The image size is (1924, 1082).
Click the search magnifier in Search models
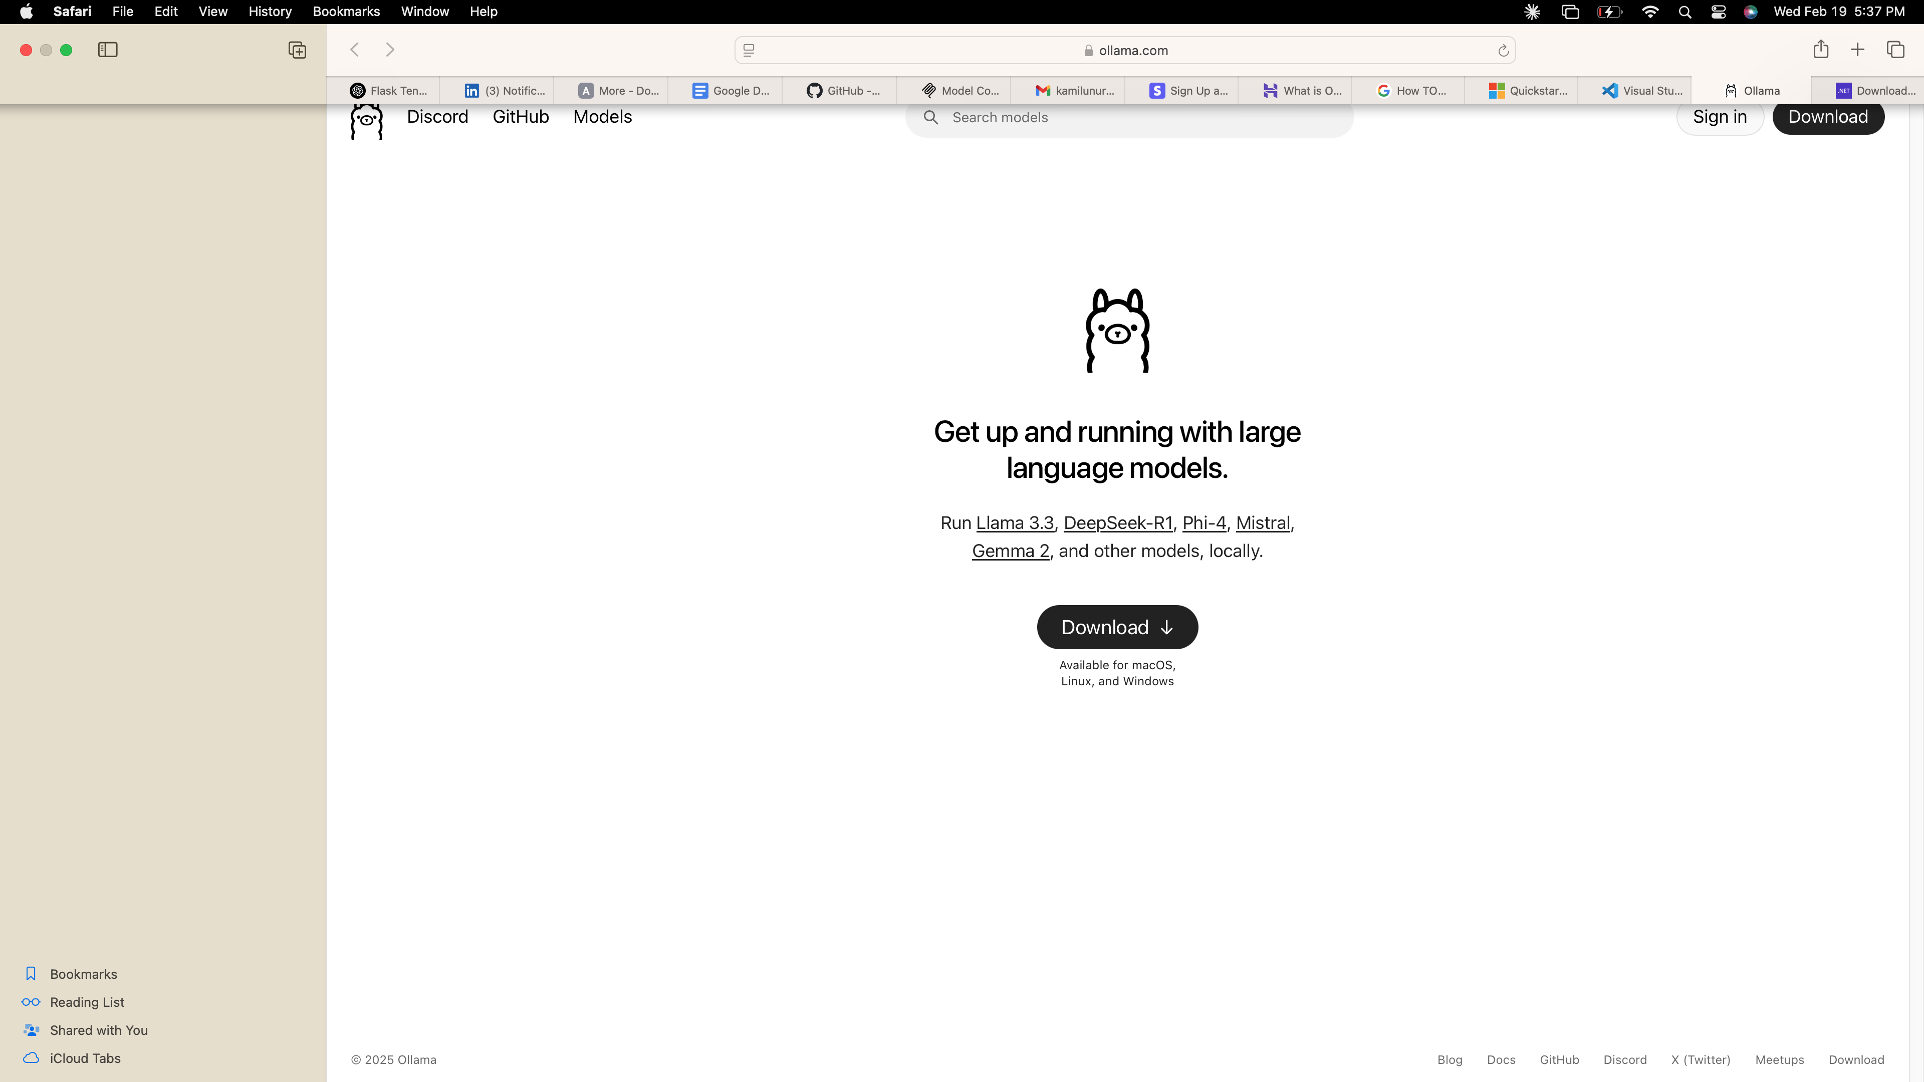930,117
